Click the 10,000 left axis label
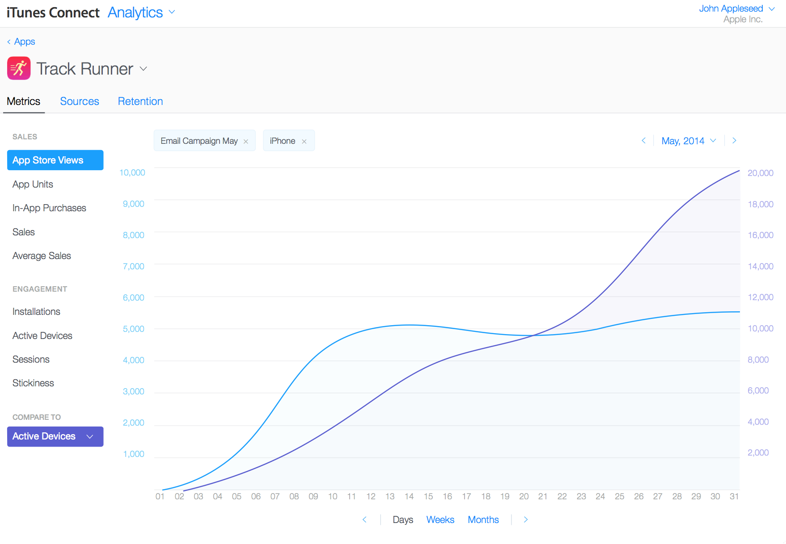Viewport: 786px width, 544px height. point(132,172)
